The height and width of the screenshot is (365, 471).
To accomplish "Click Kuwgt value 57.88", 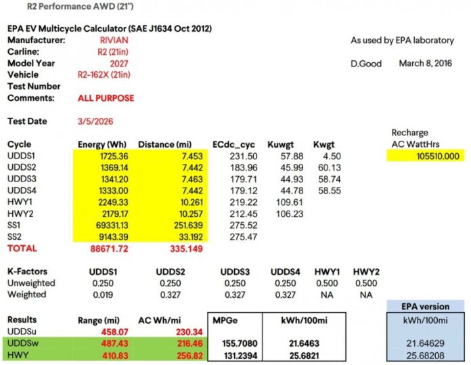I will [x=292, y=156].
